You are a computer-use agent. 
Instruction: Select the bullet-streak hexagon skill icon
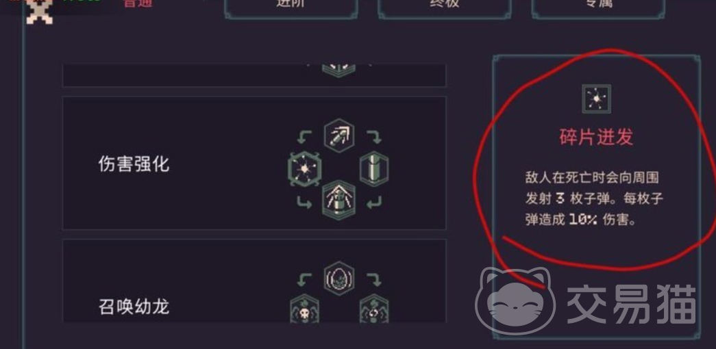[339, 135]
